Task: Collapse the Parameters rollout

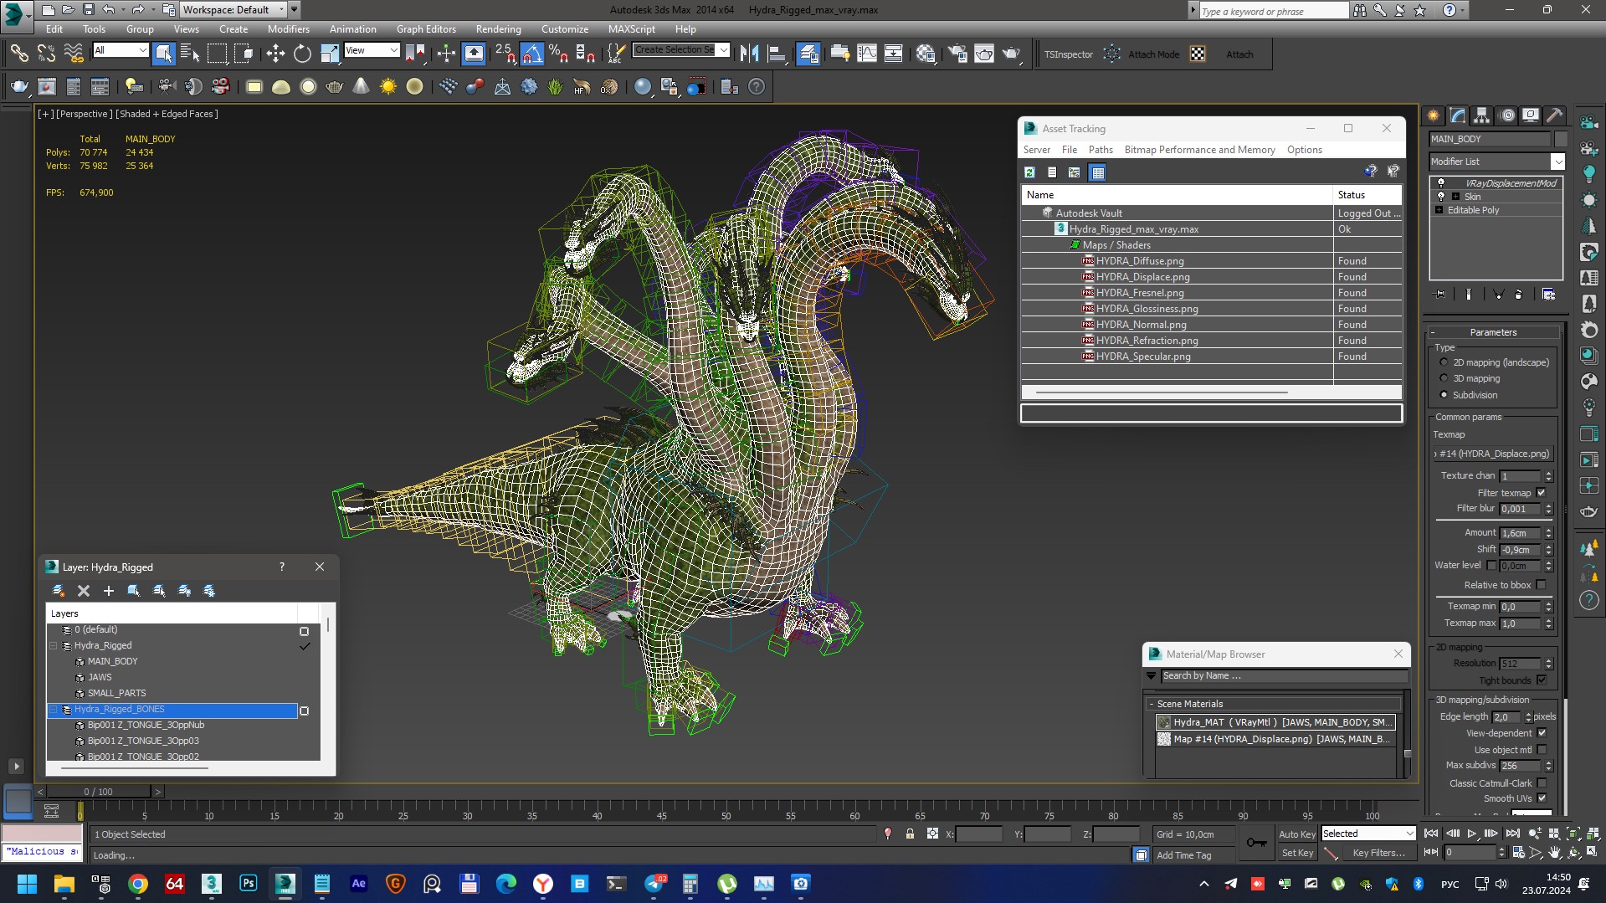Action: tap(1493, 332)
